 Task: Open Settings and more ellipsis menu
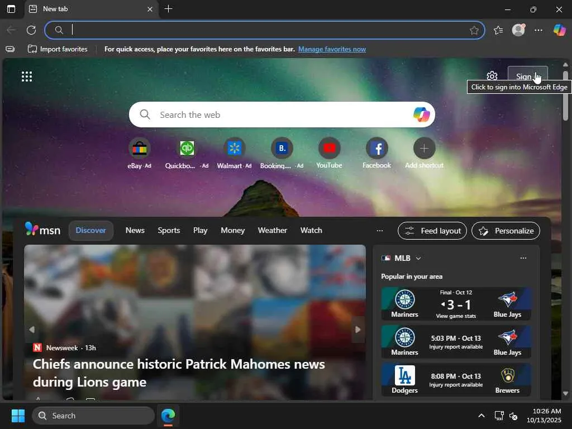[x=538, y=30]
